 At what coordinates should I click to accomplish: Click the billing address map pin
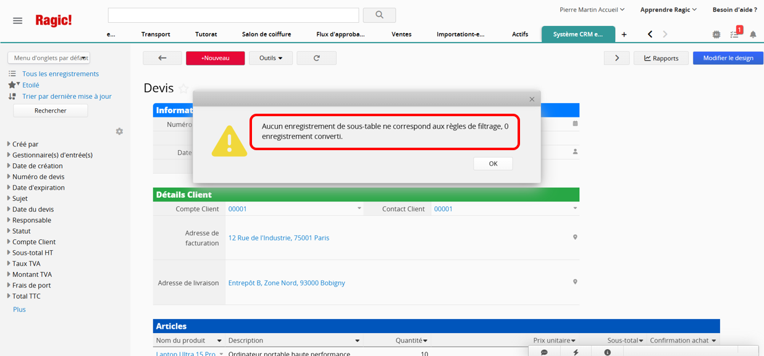(x=575, y=237)
